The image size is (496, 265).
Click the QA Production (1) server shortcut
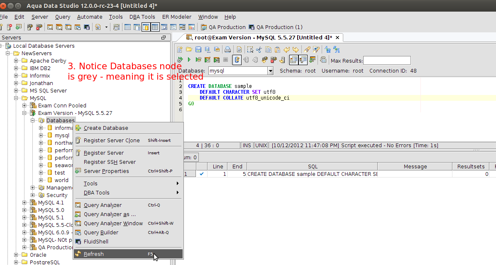[276, 27]
